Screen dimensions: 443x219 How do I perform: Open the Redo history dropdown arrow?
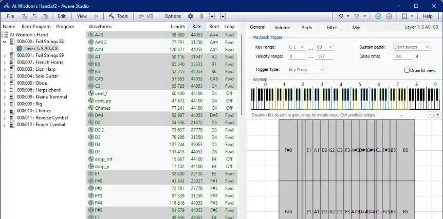[364, 16]
